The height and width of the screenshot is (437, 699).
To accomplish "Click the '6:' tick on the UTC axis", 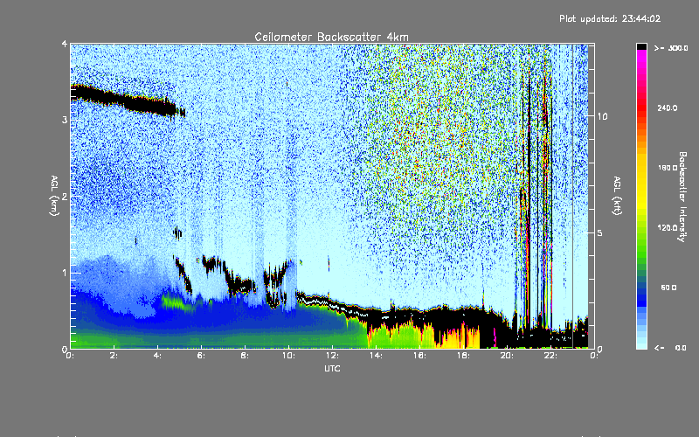I will 202,356.
